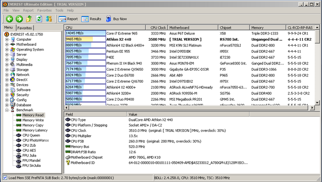Open the users icon in toolbar
Viewport: 322px width, 182px height.
pos(49,19)
